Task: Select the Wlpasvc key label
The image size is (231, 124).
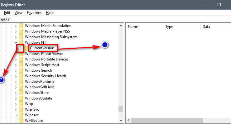Action: coord(32,115)
